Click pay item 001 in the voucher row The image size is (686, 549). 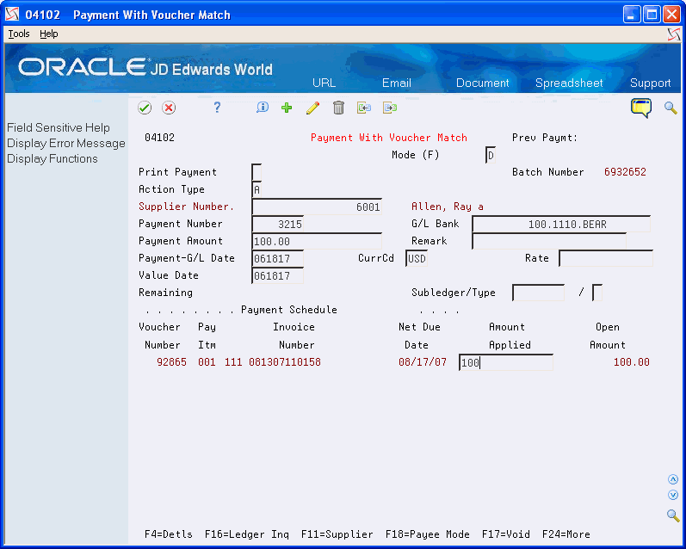tap(207, 362)
